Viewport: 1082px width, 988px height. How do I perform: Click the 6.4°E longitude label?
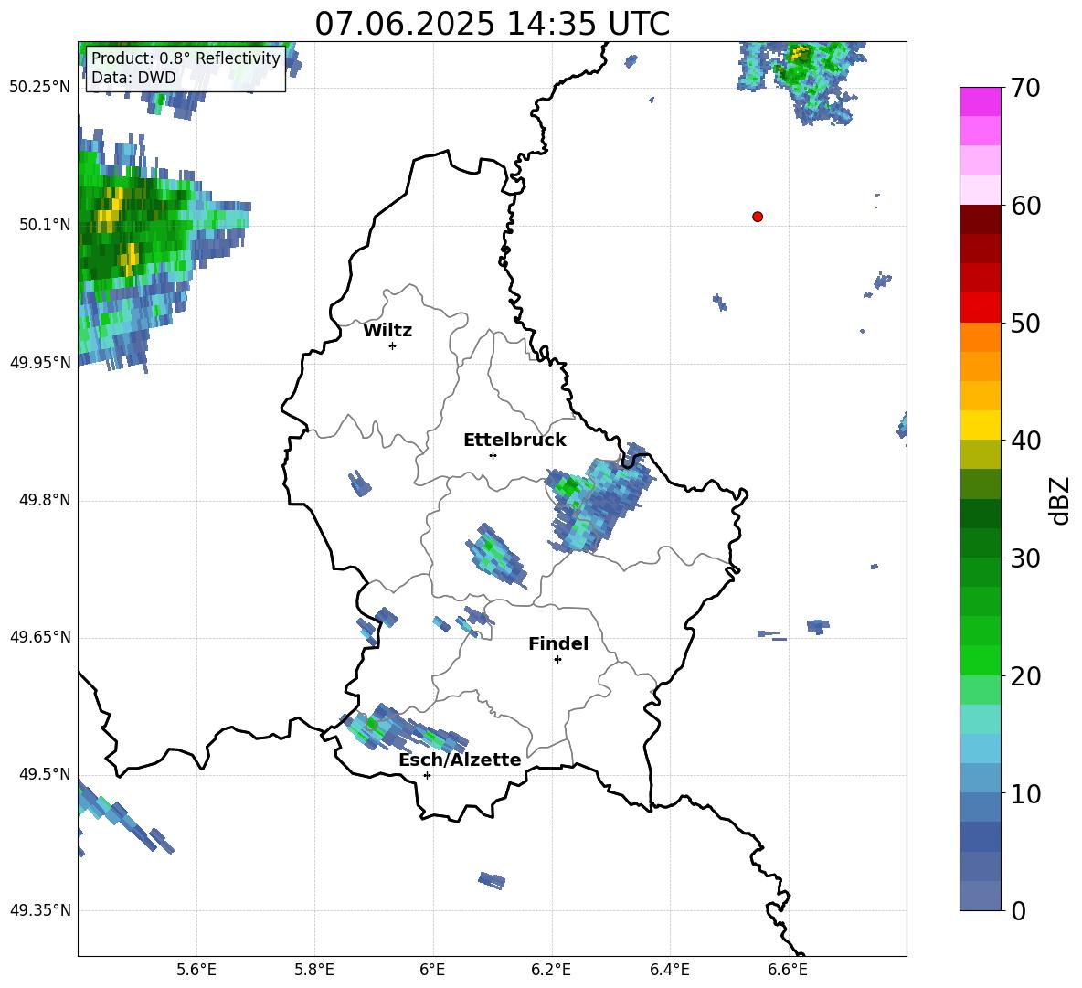[669, 970]
